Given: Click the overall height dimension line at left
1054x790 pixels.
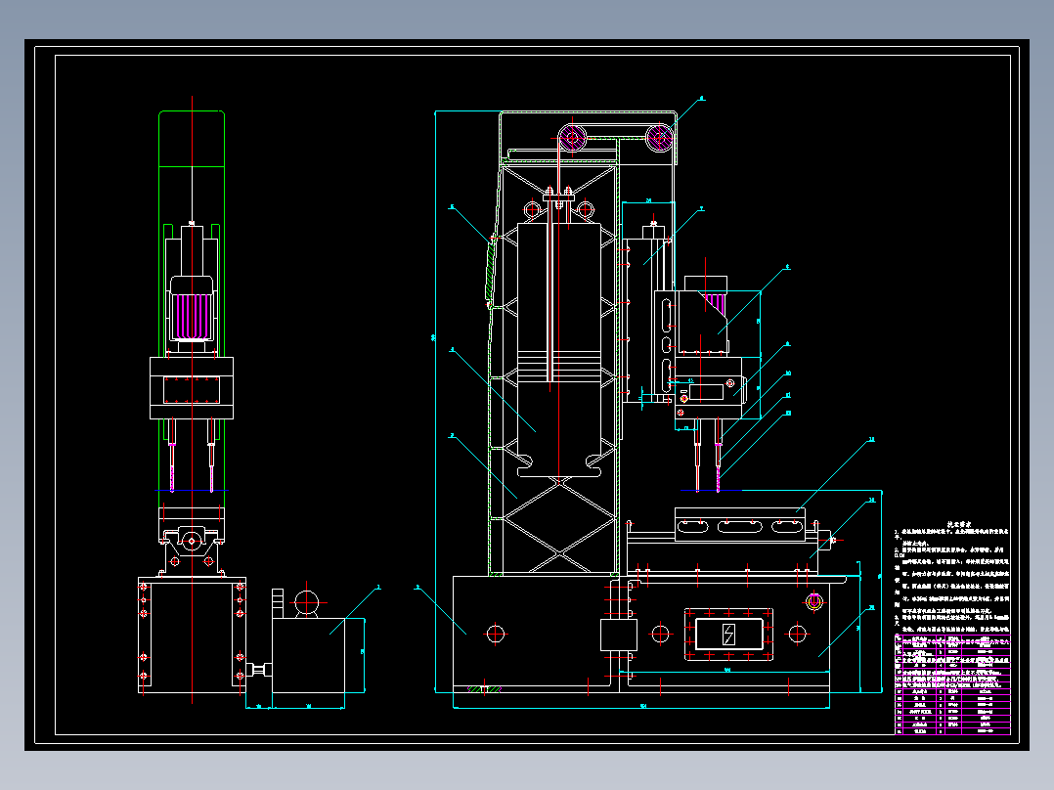Looking at the screenshot, I should point(436,401).
